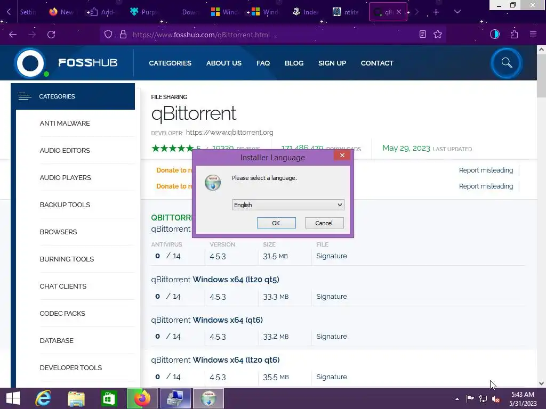
Task: Open the site search magnifier icon
Action: coord(507,63)
